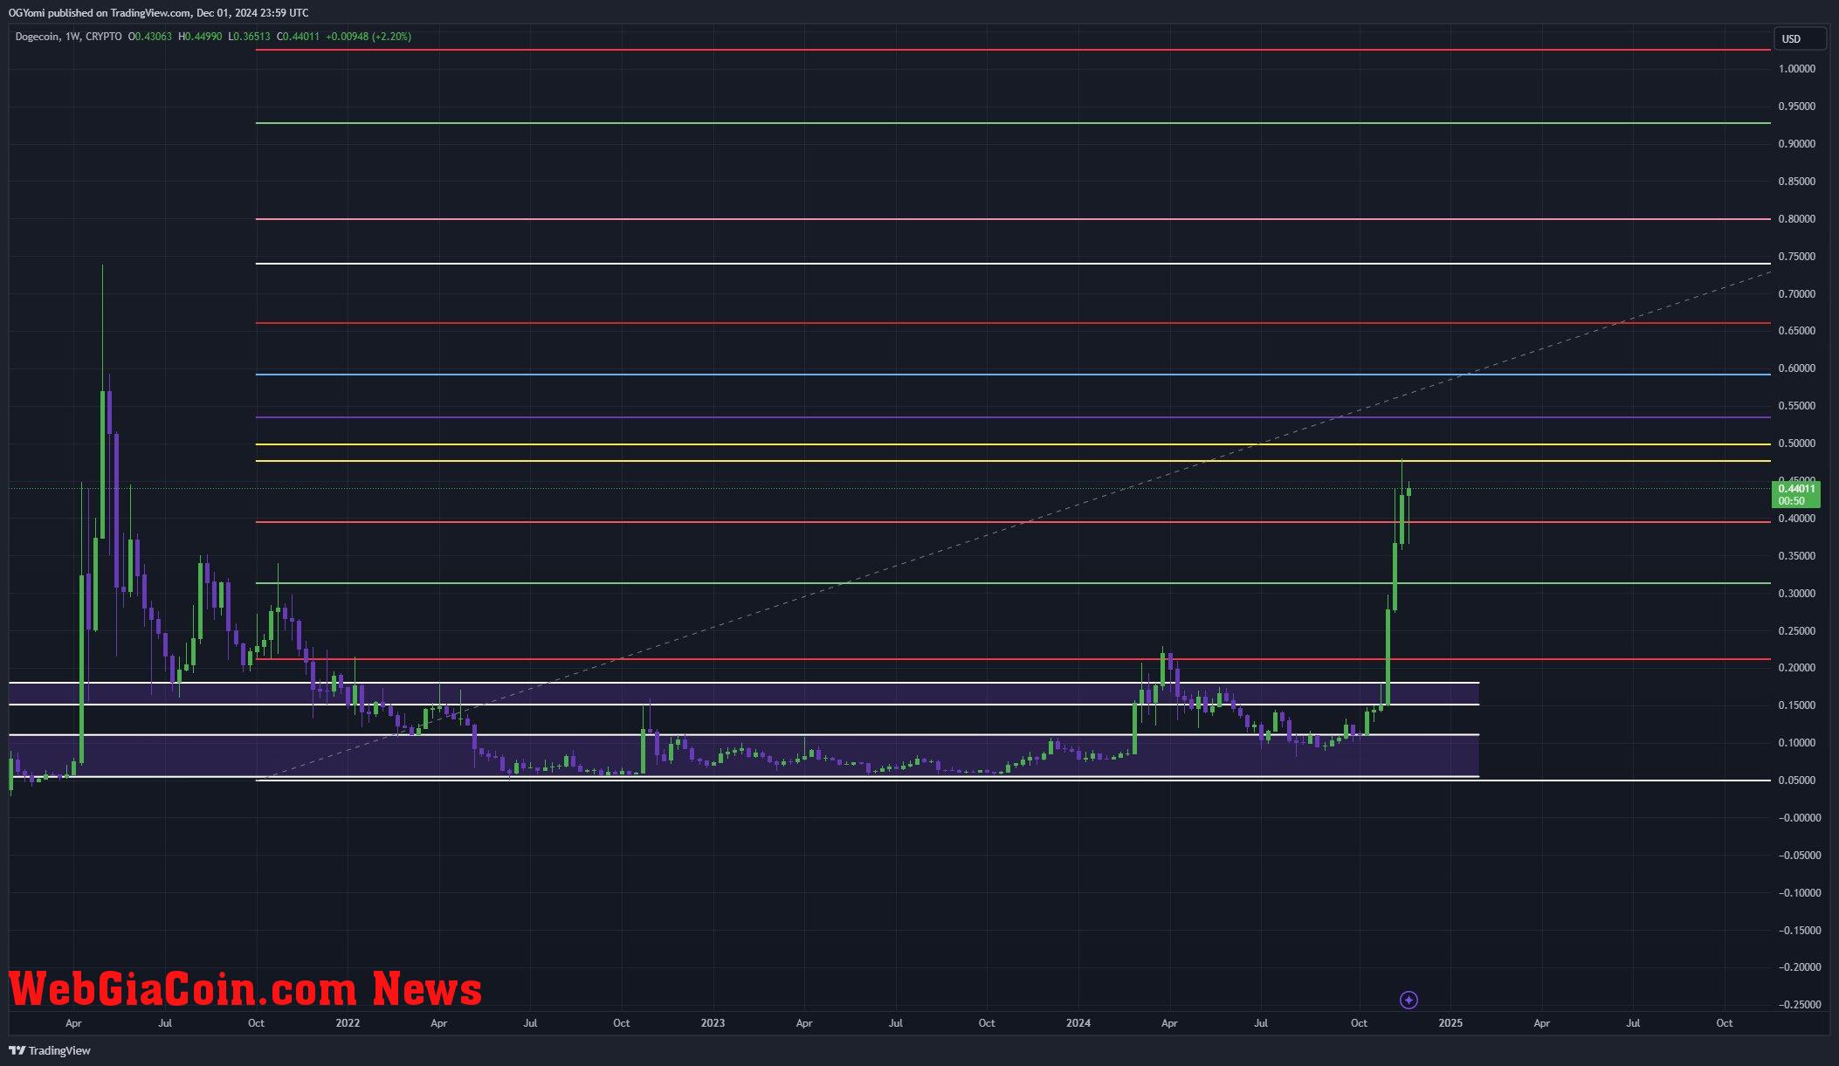Click the 1.00000 price axis label
1839x1066 pixels.
point(1797,69)
